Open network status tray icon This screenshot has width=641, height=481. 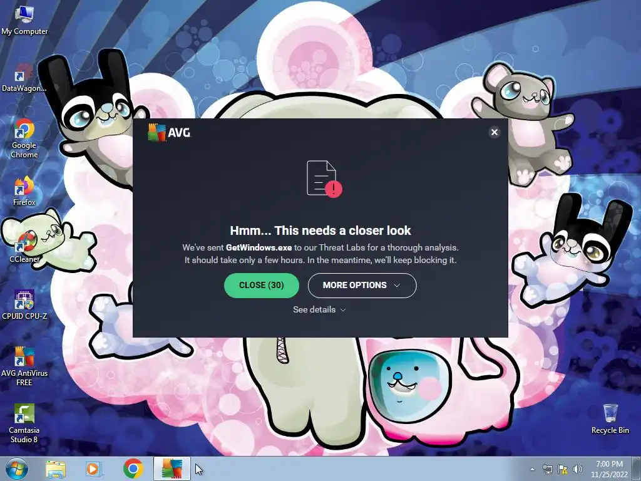547,469
